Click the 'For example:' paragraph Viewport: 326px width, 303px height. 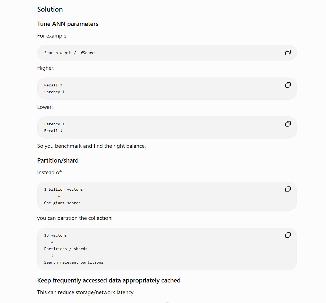click(x=52, y=36)
